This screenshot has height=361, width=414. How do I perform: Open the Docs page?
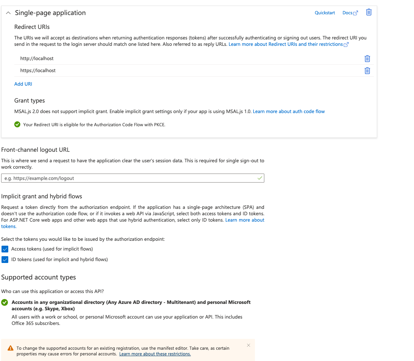pyautogui.click(x=347, y=12)
